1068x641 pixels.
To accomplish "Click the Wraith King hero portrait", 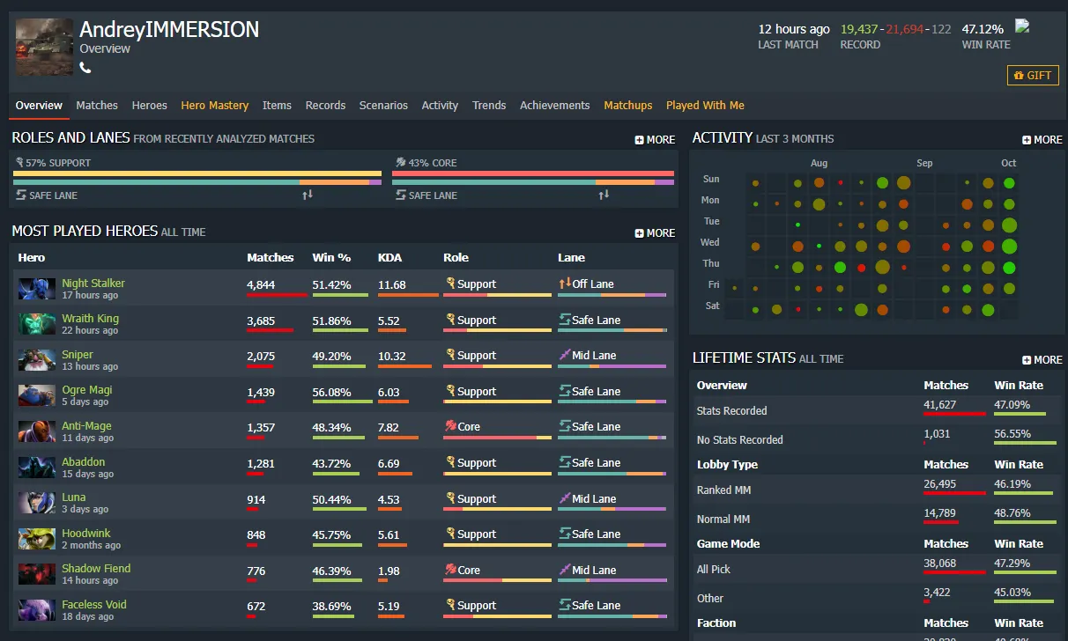I will pos(37,323).
